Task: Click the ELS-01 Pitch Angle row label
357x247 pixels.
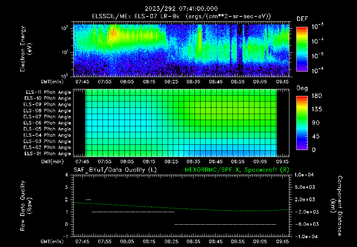Action: click(48, 154)
